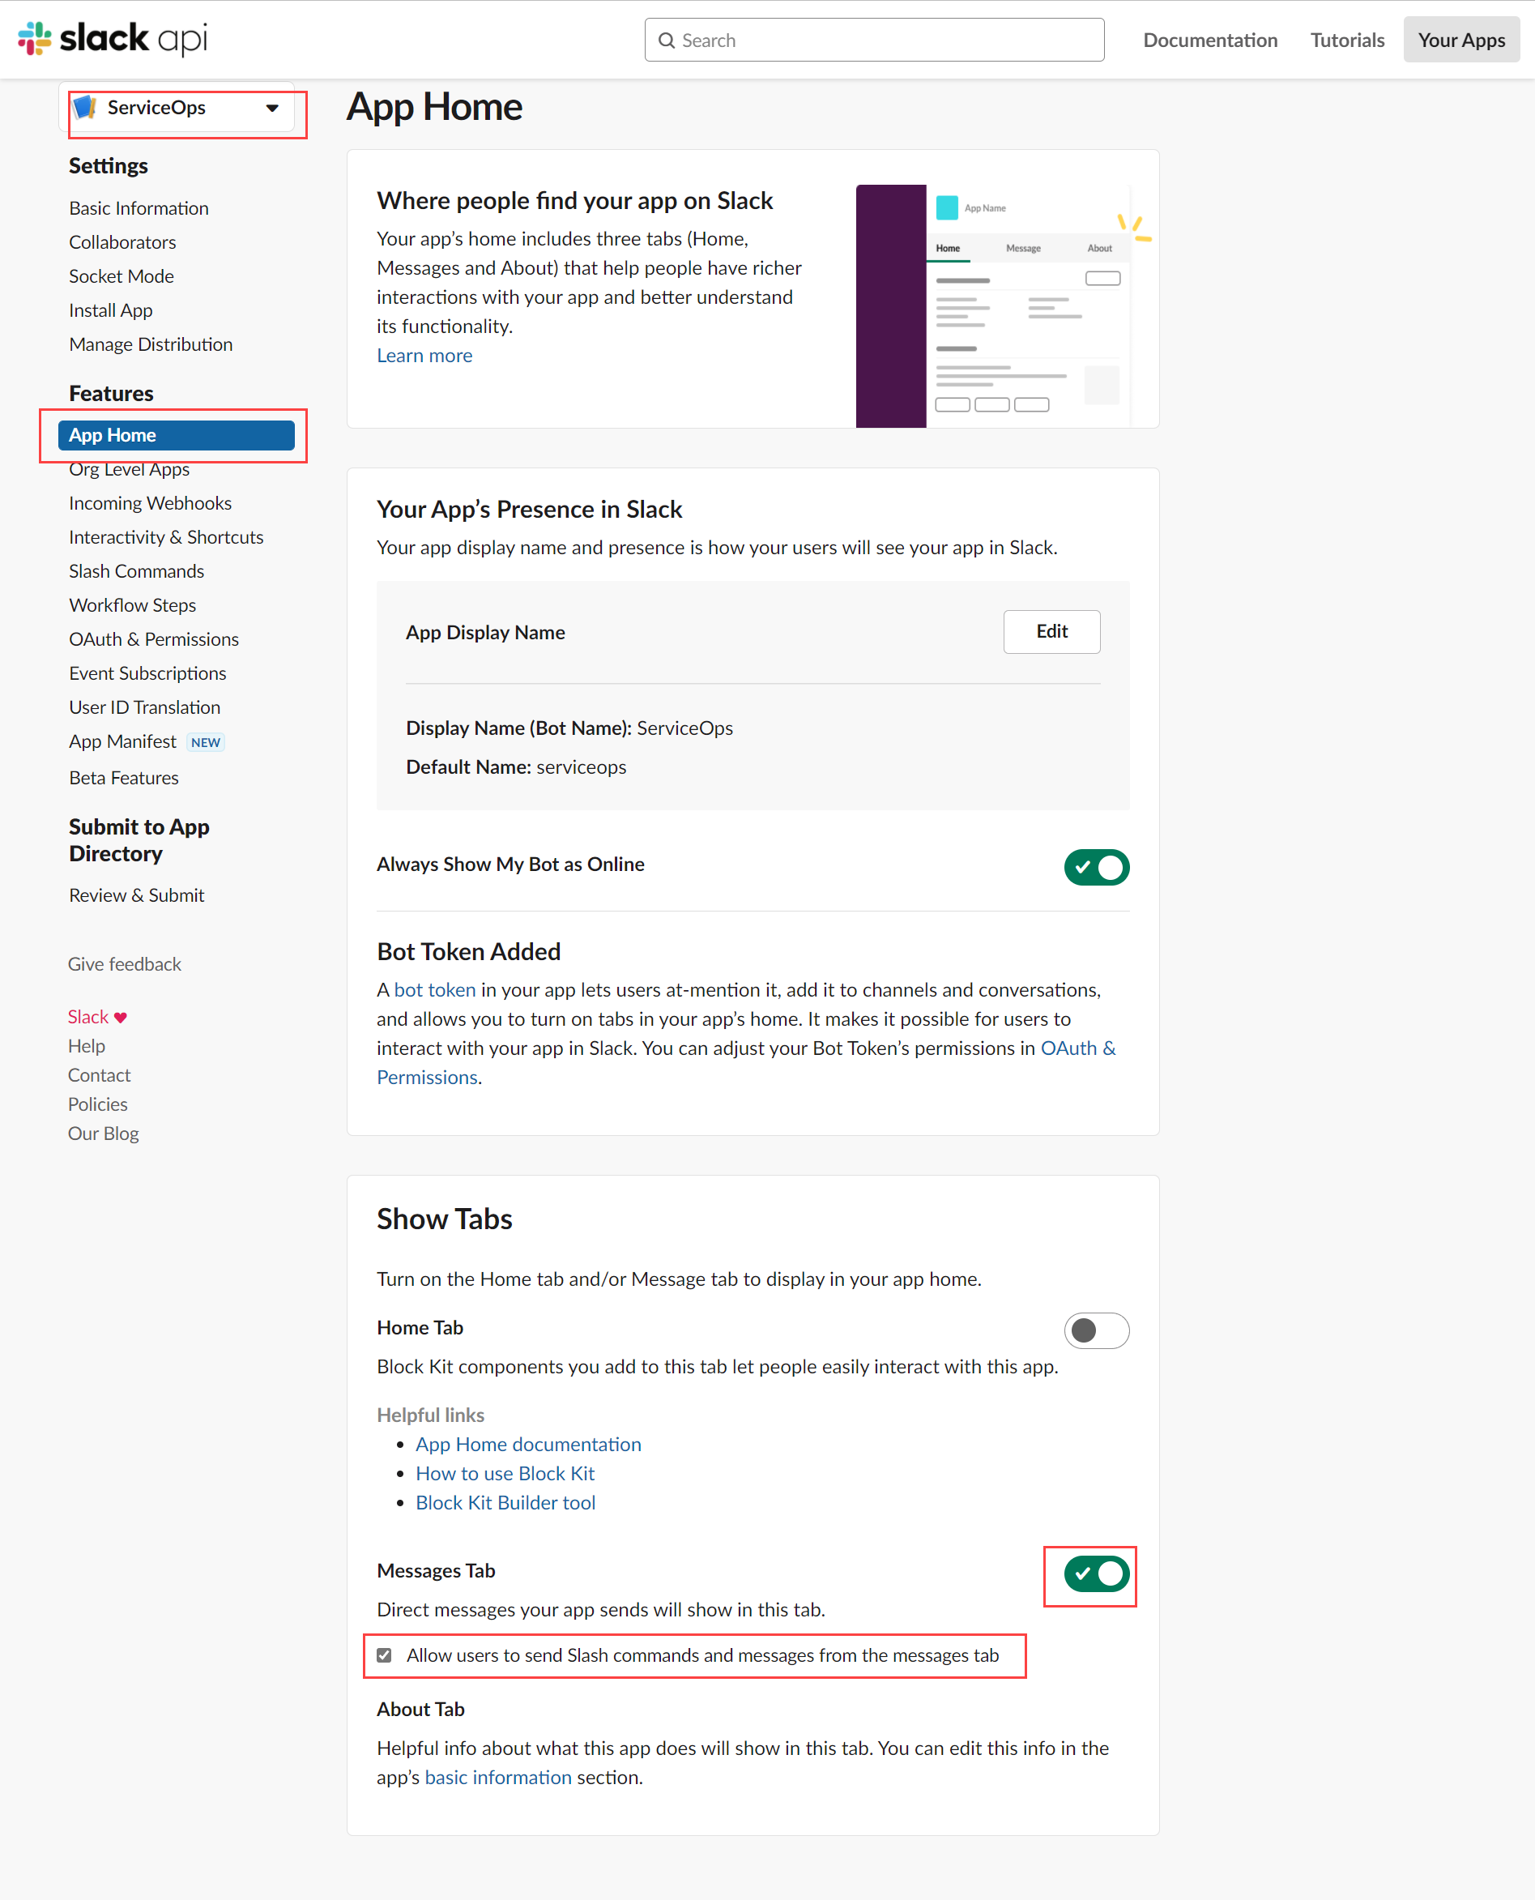Open Block Kit Builder tool link
Image resolution: width=1535 pixels, height=1900 pixels.
(505, 1502)
